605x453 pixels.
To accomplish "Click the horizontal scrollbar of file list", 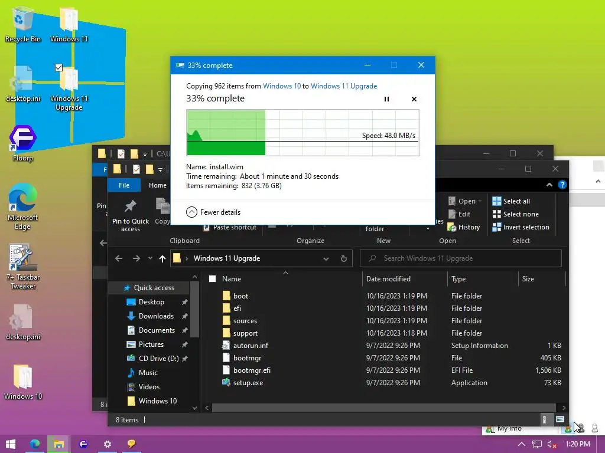I will coord(384,408).
